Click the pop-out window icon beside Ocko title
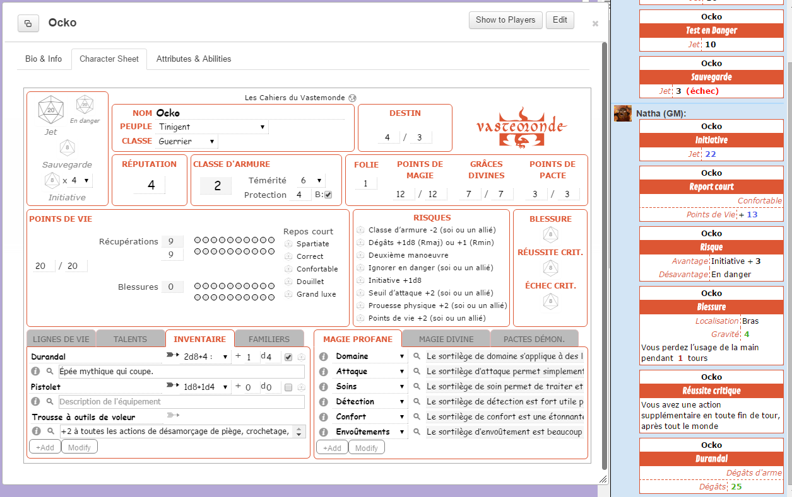The height and width of the screenshot is (497, 792). (x=28, y=23)
